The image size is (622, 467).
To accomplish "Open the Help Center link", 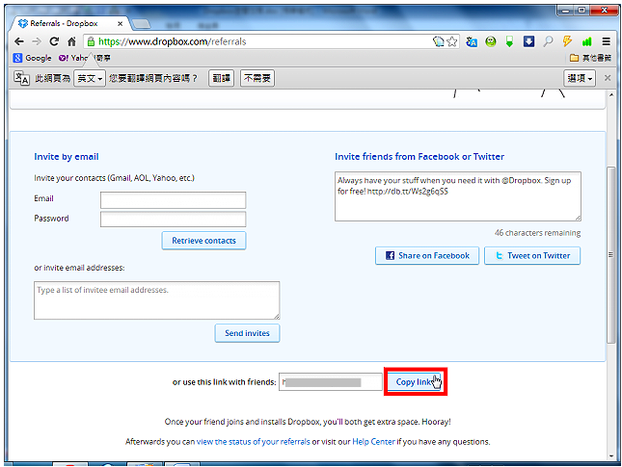I will click(373, 442).
